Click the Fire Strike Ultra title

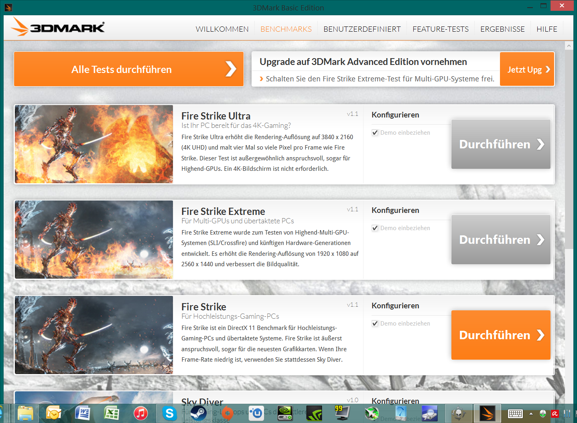pyautogui.click(x=216, y=116)
